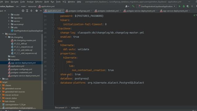Collapse the resources folder

(3, 34)
